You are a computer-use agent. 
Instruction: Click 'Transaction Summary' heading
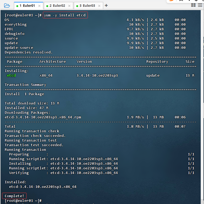click(x=25, y=85)
